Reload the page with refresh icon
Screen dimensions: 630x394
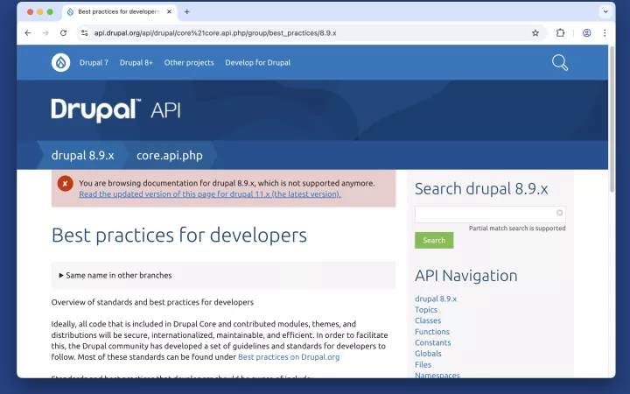coord(64,33)
